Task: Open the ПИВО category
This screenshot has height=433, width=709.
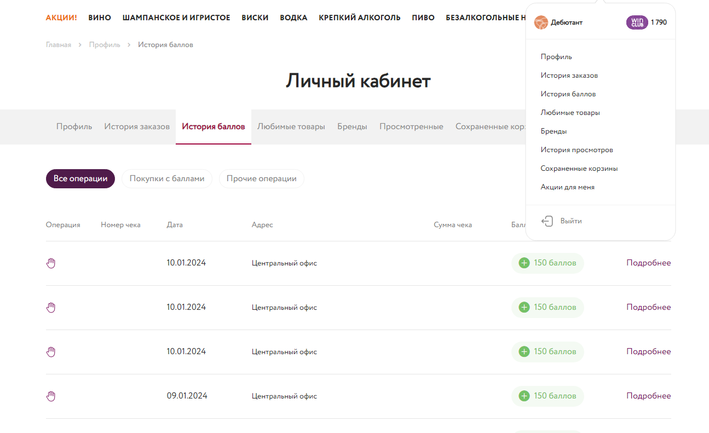Action: coord(423,18)
